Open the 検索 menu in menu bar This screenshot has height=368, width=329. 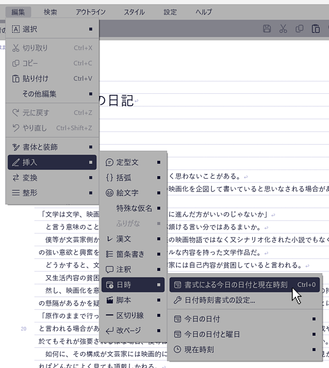[50, 12]
